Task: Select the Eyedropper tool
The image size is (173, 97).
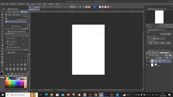Action: pyautogui.click(x=2, y=29)
